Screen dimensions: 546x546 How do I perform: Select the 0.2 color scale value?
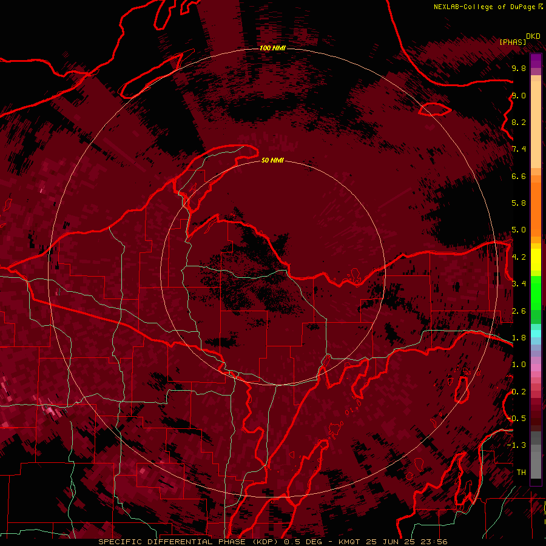tap(519, 392)
